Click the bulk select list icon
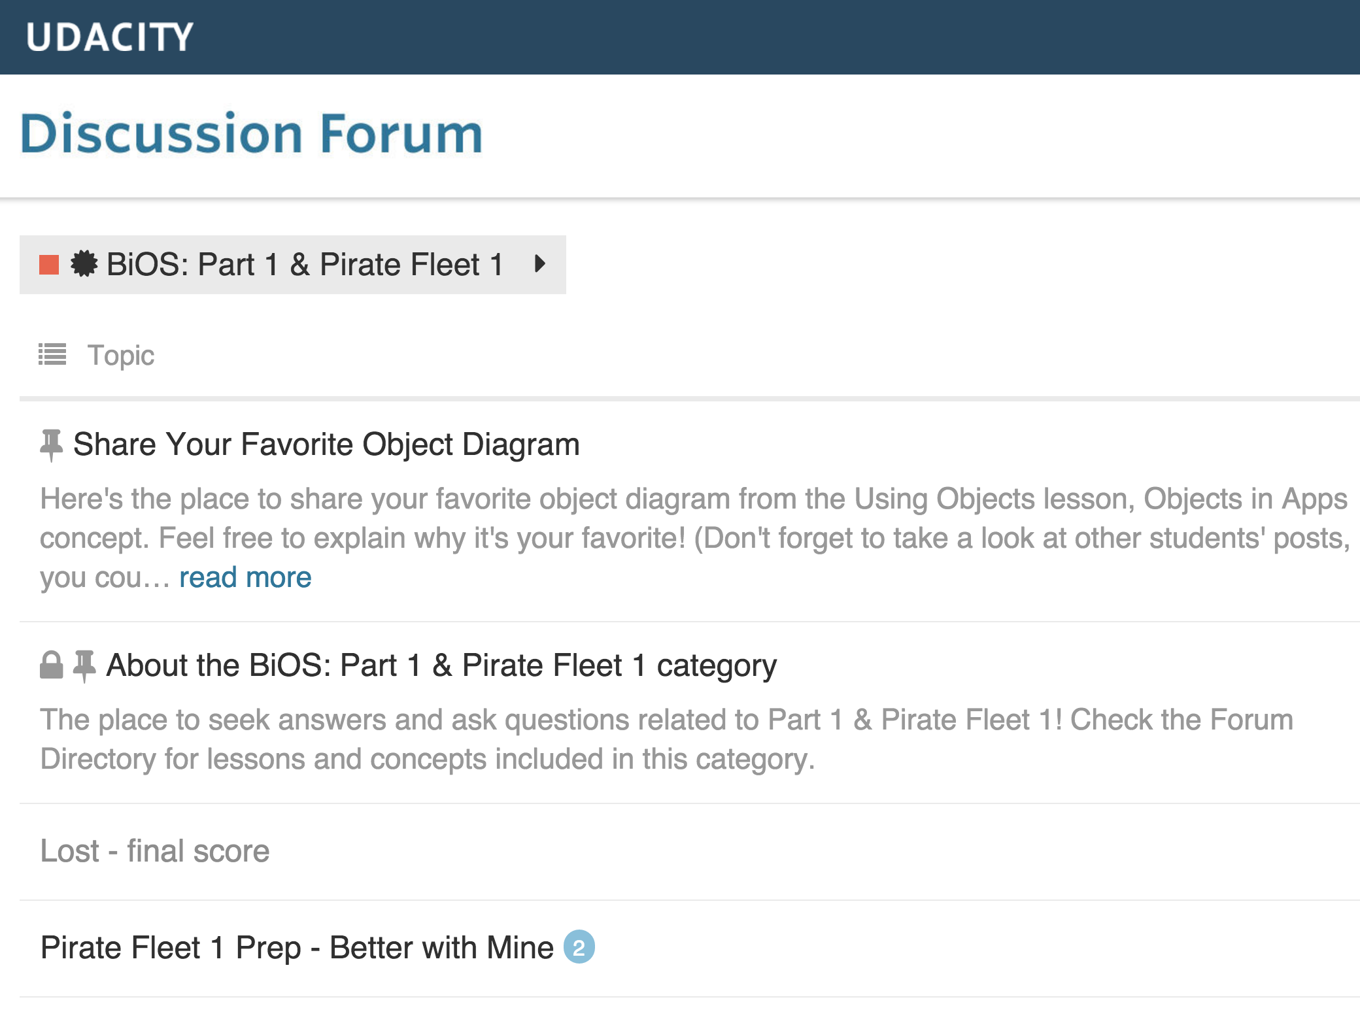 coord(52,355)
